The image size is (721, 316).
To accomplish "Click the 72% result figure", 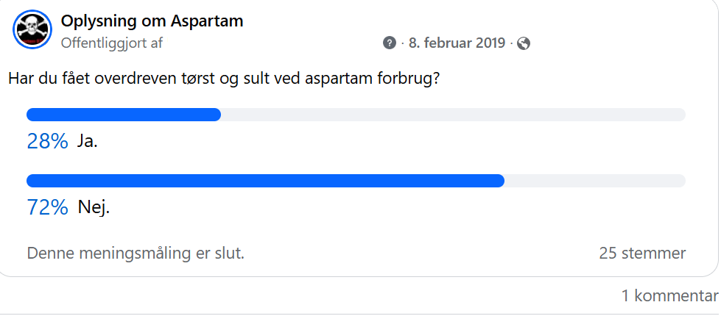I will tap(47, 207).
